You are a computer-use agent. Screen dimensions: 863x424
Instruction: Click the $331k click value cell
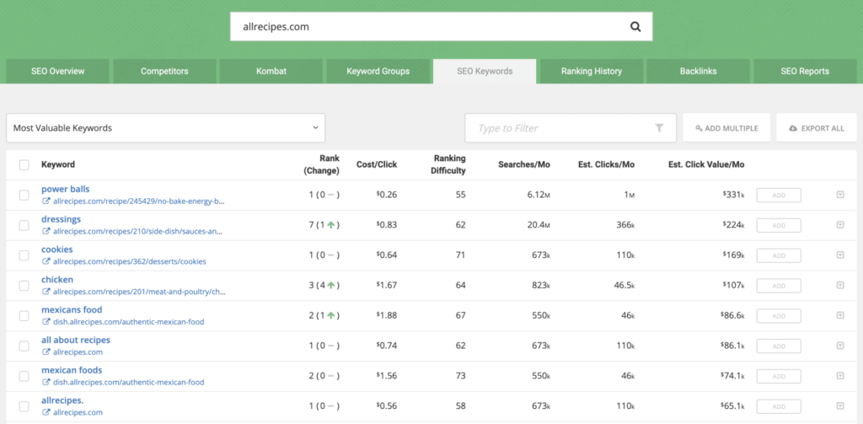(x=734, y=195)
